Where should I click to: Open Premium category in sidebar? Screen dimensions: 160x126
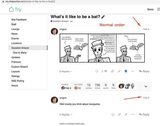(x=16, y=62)
